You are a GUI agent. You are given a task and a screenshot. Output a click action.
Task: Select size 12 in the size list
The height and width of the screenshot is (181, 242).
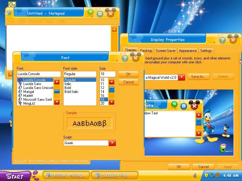pos(104,88)
